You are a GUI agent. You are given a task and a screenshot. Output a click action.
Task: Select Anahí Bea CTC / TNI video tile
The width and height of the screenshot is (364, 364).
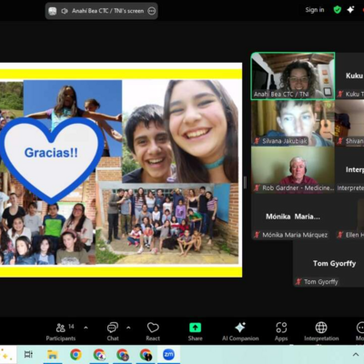point(293,76)
